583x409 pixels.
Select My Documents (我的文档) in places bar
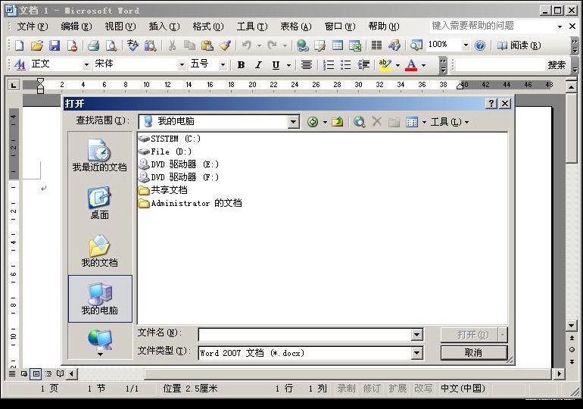tap(100, 251)
